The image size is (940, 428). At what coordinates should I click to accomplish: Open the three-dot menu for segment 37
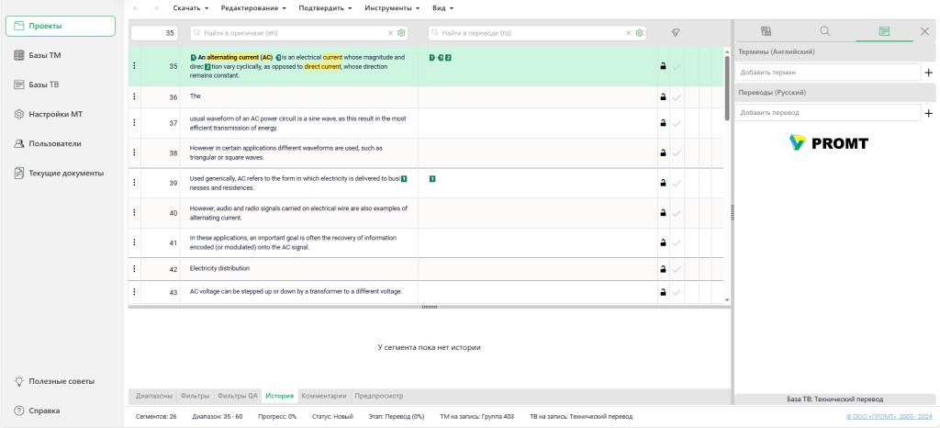[x=134, y=123]
